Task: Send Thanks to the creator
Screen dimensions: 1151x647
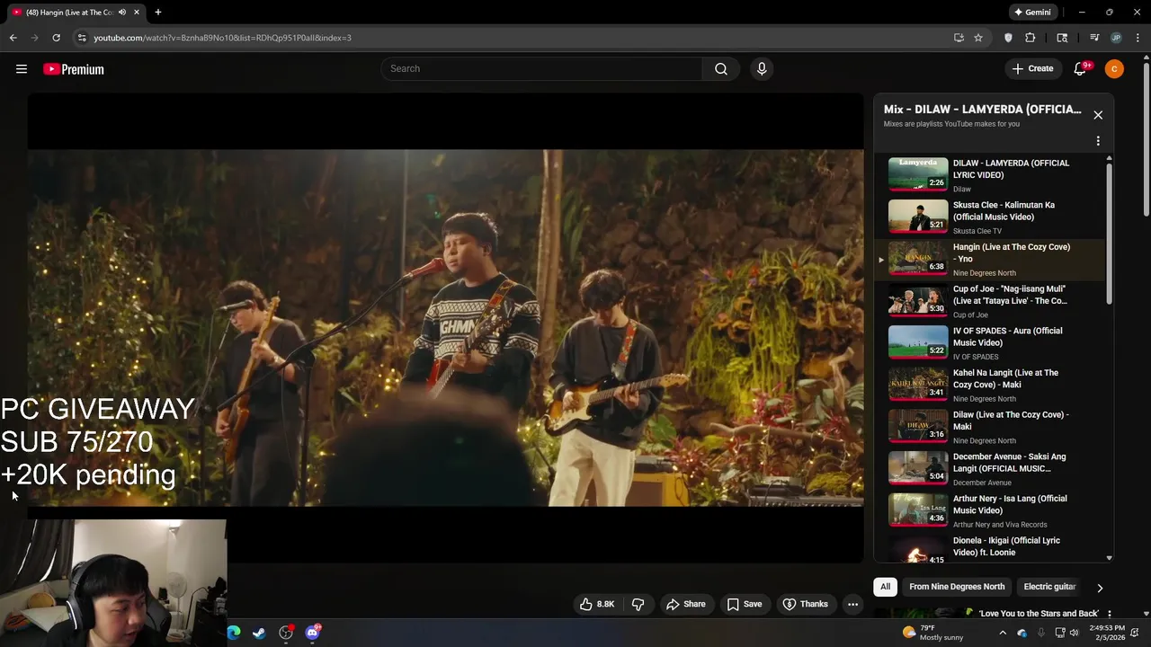Action: pyautogui.click(x=806, y=604)
